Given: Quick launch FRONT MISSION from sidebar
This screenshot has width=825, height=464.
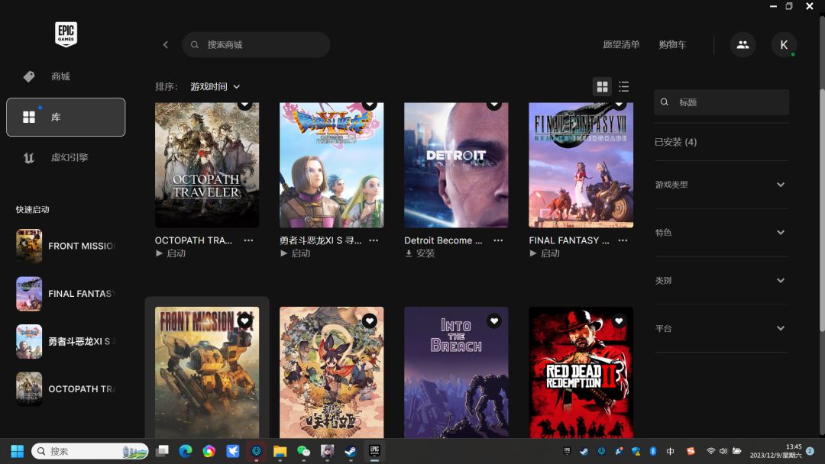Looking at the screenshot, I should (x=66, y=246).
